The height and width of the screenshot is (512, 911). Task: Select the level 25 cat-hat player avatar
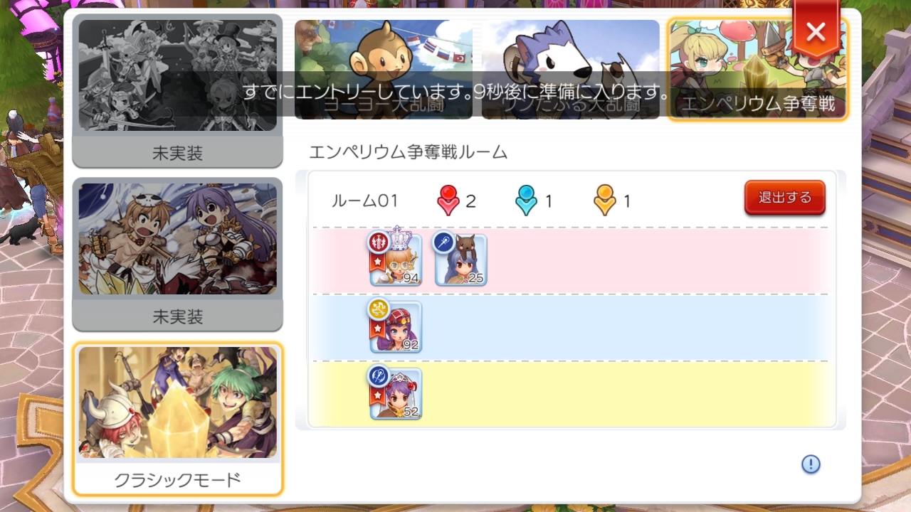(x=460, y=260)
